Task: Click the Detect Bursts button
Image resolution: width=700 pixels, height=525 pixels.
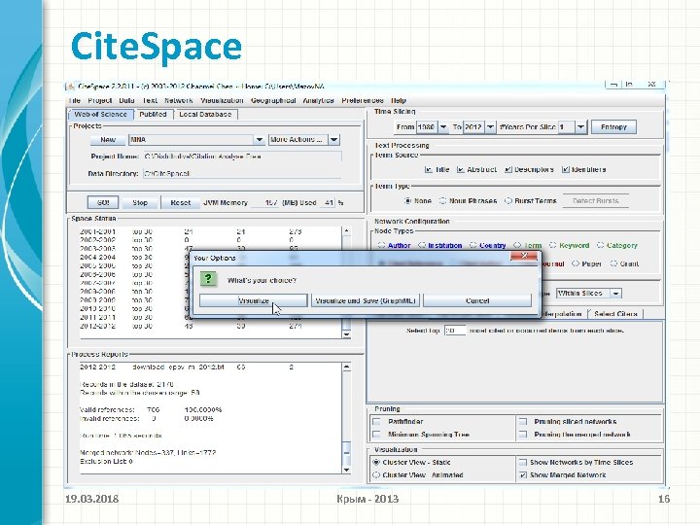Action: (x=596, y=201)
